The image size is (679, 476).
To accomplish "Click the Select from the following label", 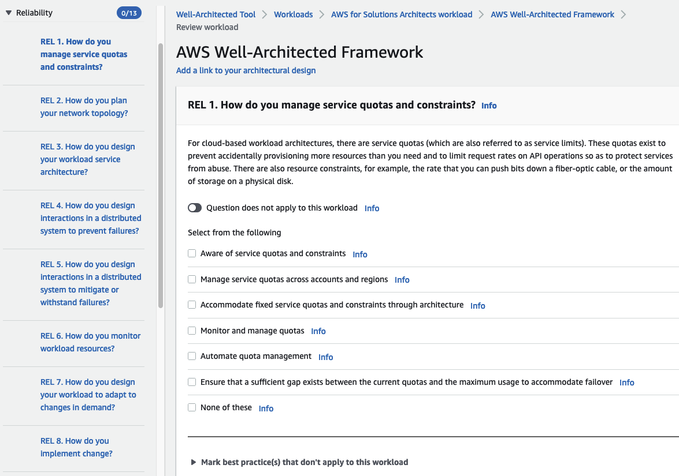I will [234, 233].
